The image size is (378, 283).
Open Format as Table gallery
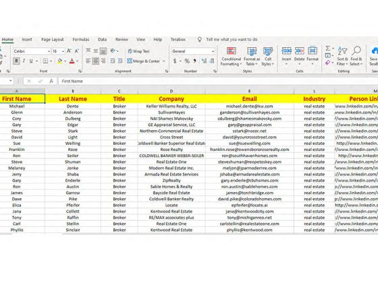252,57
